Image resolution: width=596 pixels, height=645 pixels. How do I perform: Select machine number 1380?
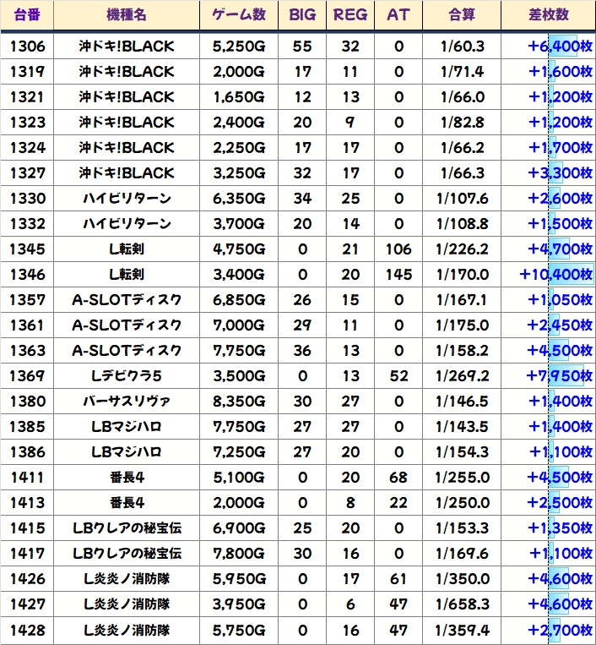[28, 402]
